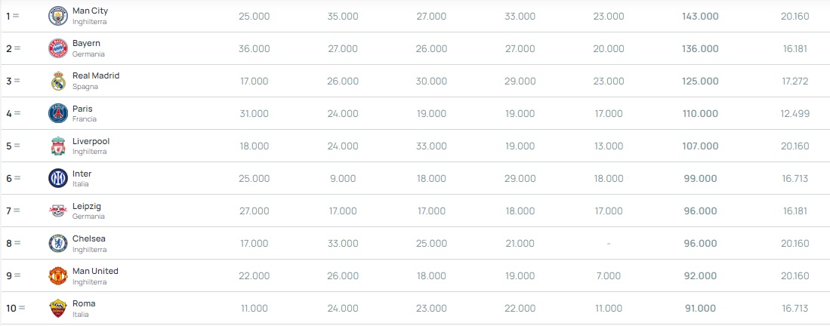Click Chelsea's dash for missing season

point(608,244)
